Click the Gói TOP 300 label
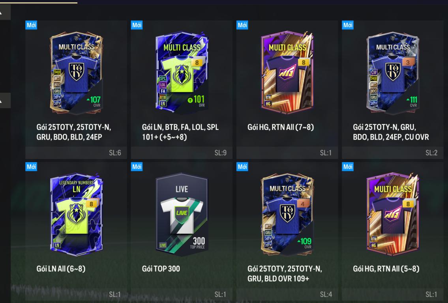This screenshot has width=448, height=303. point(161,269)
